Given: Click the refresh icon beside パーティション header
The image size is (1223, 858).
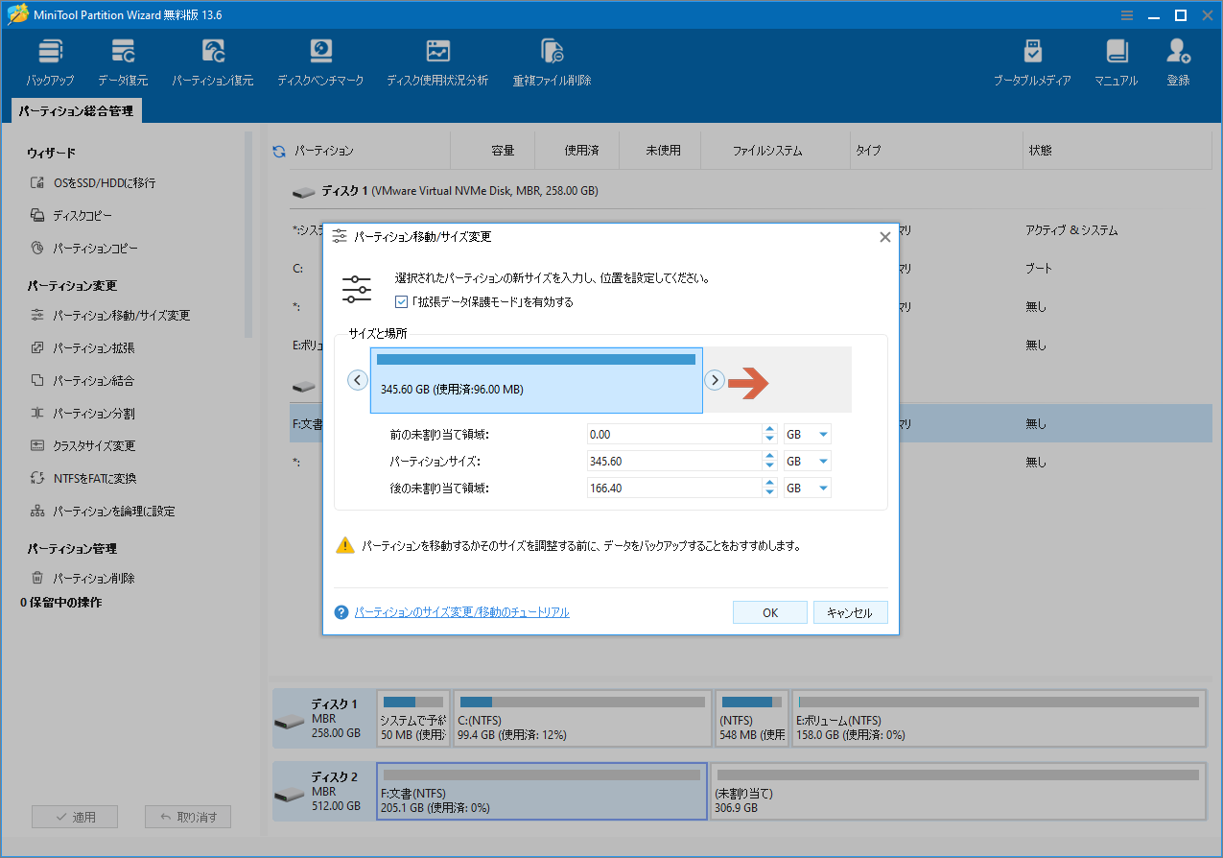Looking at the screenshot, I should (279, 150).
